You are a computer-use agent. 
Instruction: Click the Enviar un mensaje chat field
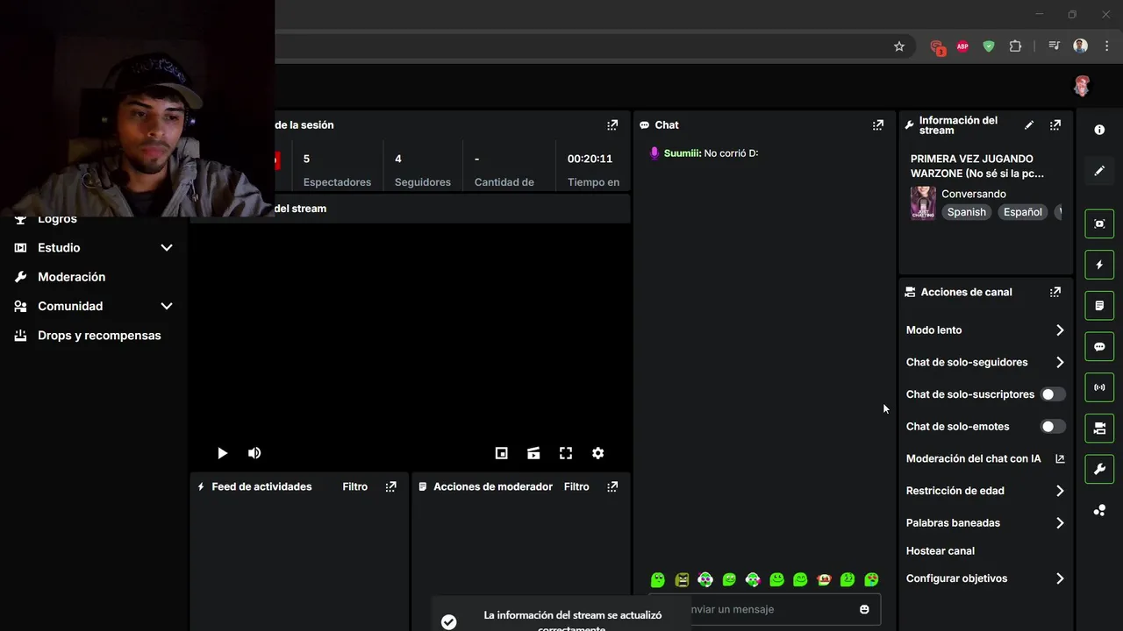point(763,609)
